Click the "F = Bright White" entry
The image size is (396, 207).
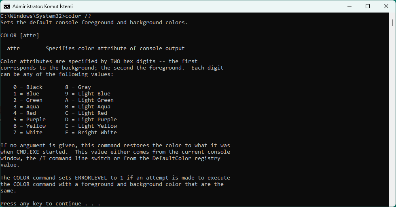(91, 133)
